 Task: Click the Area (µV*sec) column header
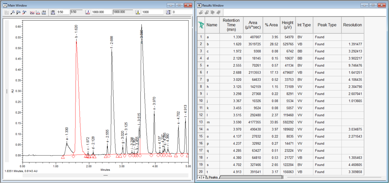[x=253, y=25]
